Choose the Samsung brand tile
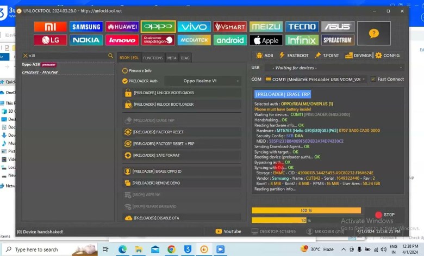Screen dimensions: 424x256 click(86, 27)
